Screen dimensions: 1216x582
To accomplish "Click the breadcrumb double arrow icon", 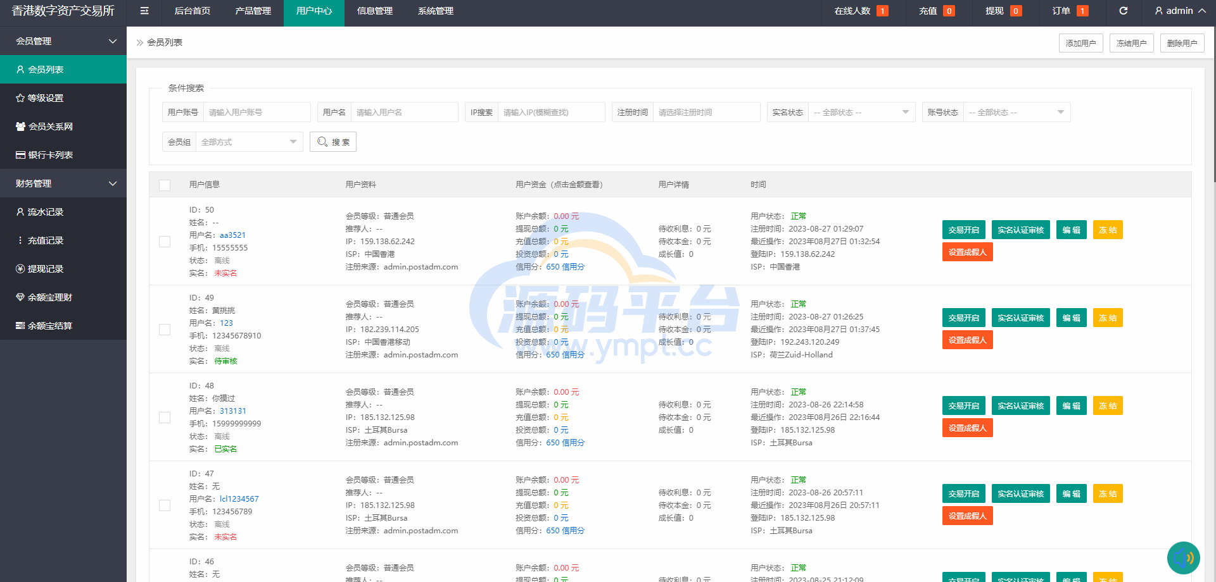I will coord(140,42).
